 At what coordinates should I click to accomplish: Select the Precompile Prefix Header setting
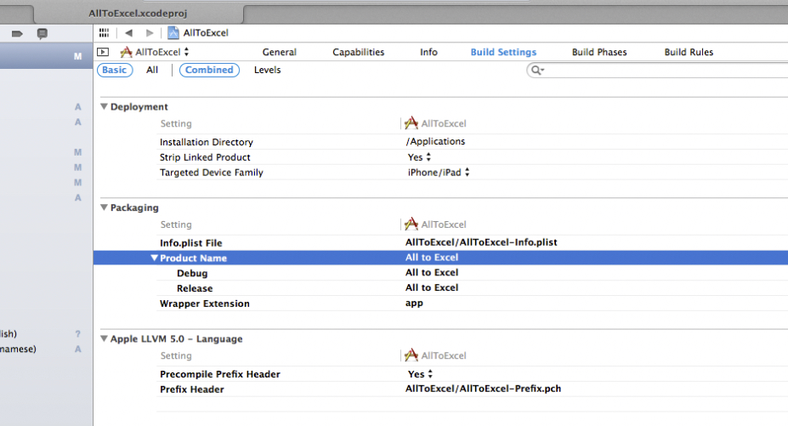[220, 374]
